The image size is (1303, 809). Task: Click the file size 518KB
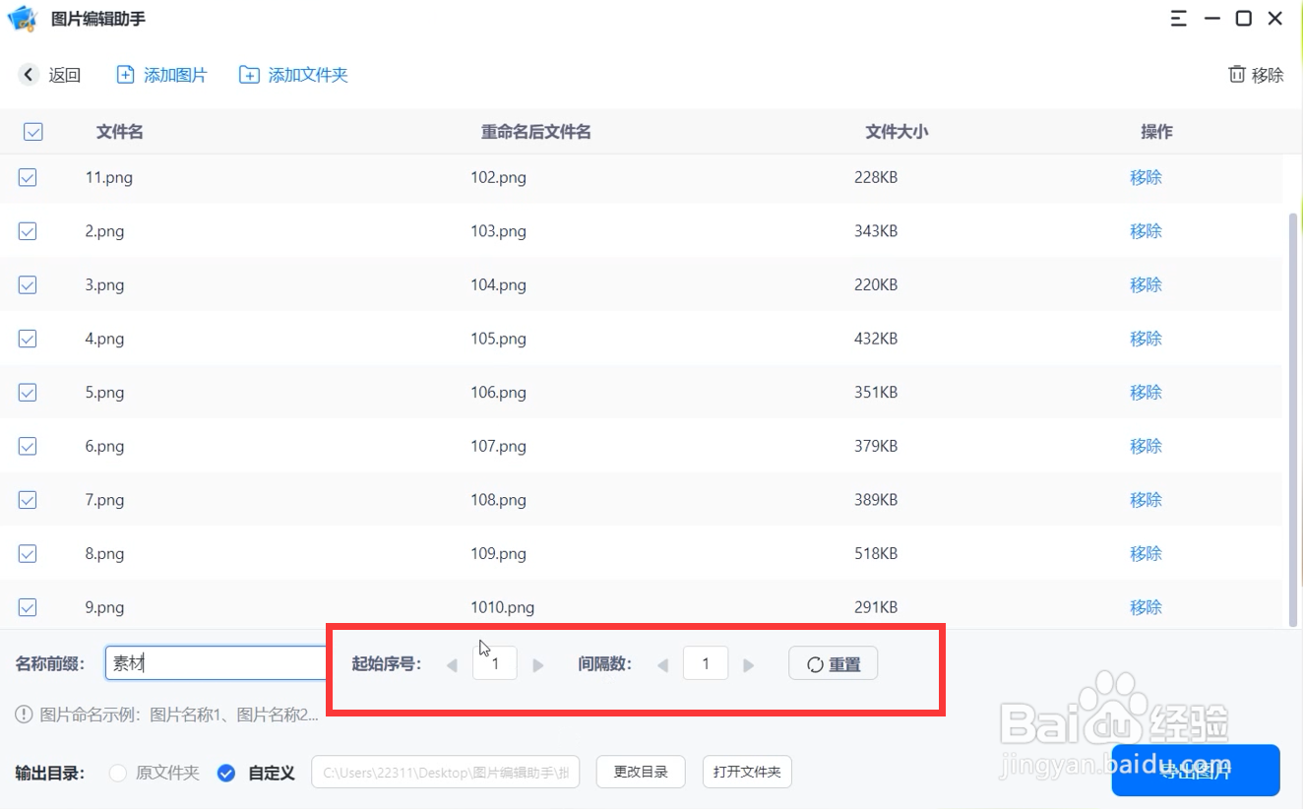pyautogui.click(x=876, y=553)
